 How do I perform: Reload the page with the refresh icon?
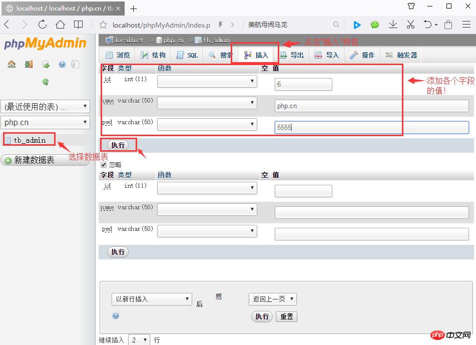pyautogui.click(x=42, y=25)
